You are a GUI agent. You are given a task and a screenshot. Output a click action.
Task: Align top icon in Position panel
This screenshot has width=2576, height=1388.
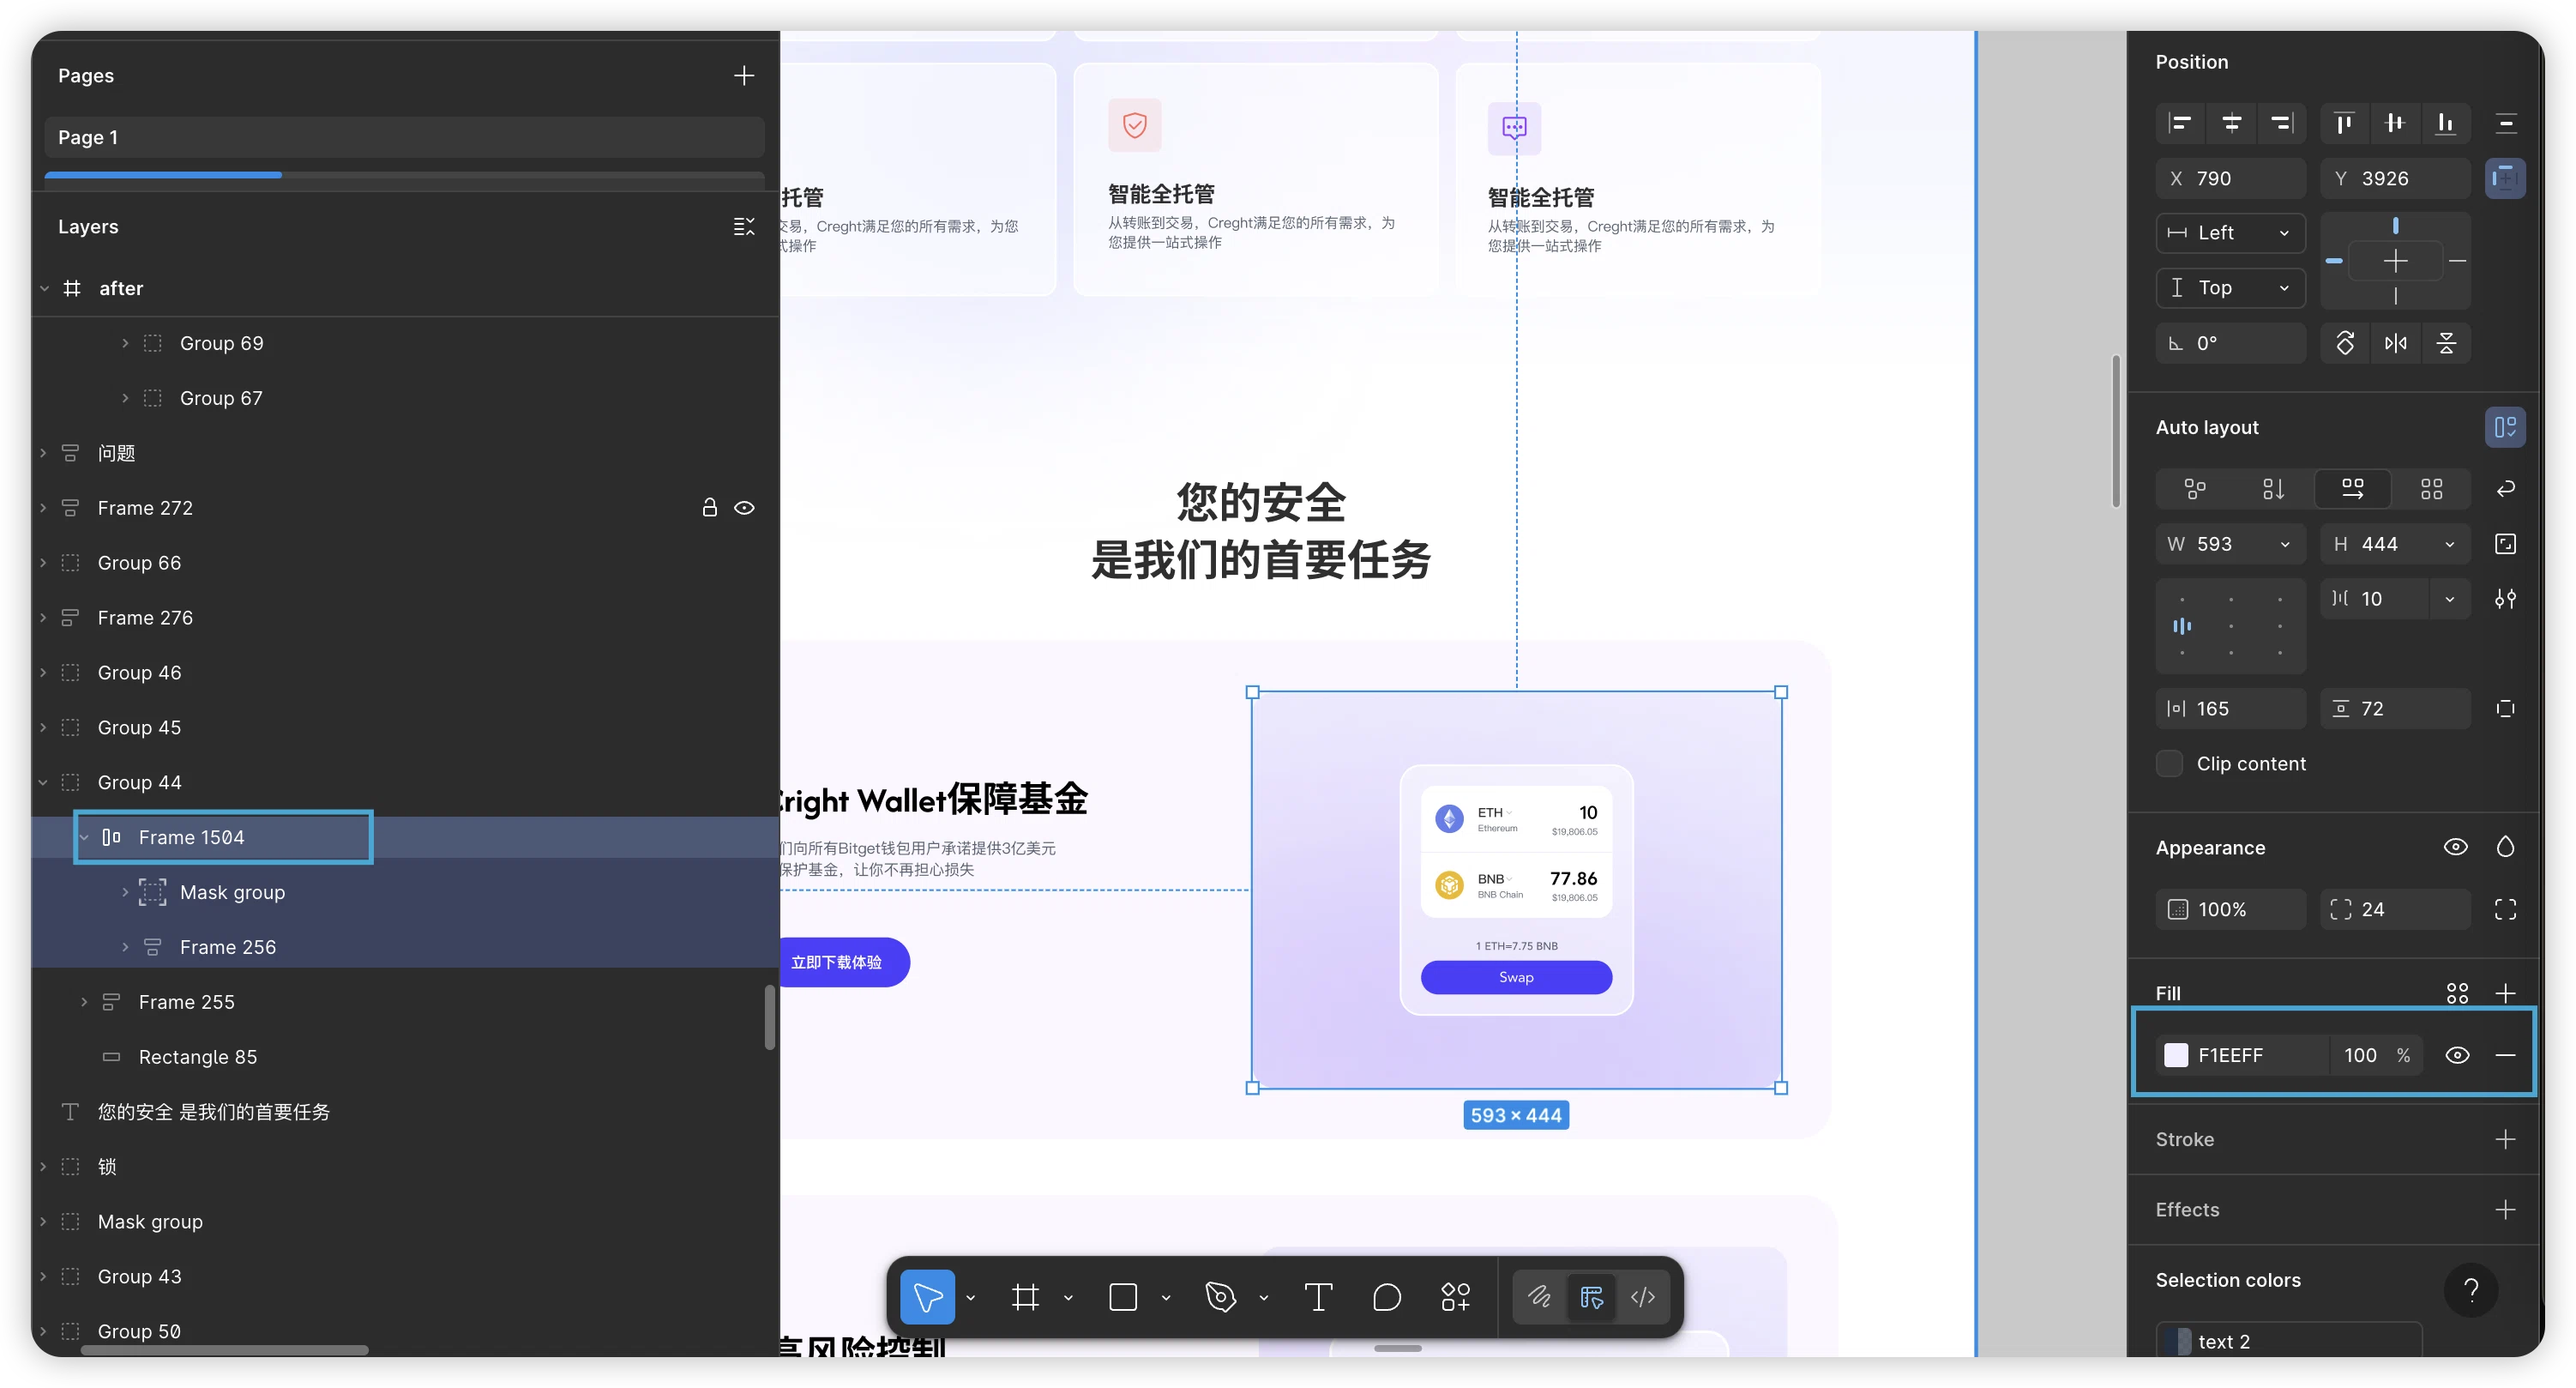(x=2344, y=123)
